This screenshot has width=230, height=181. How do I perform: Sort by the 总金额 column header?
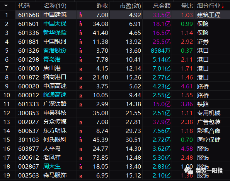(162, 6)
